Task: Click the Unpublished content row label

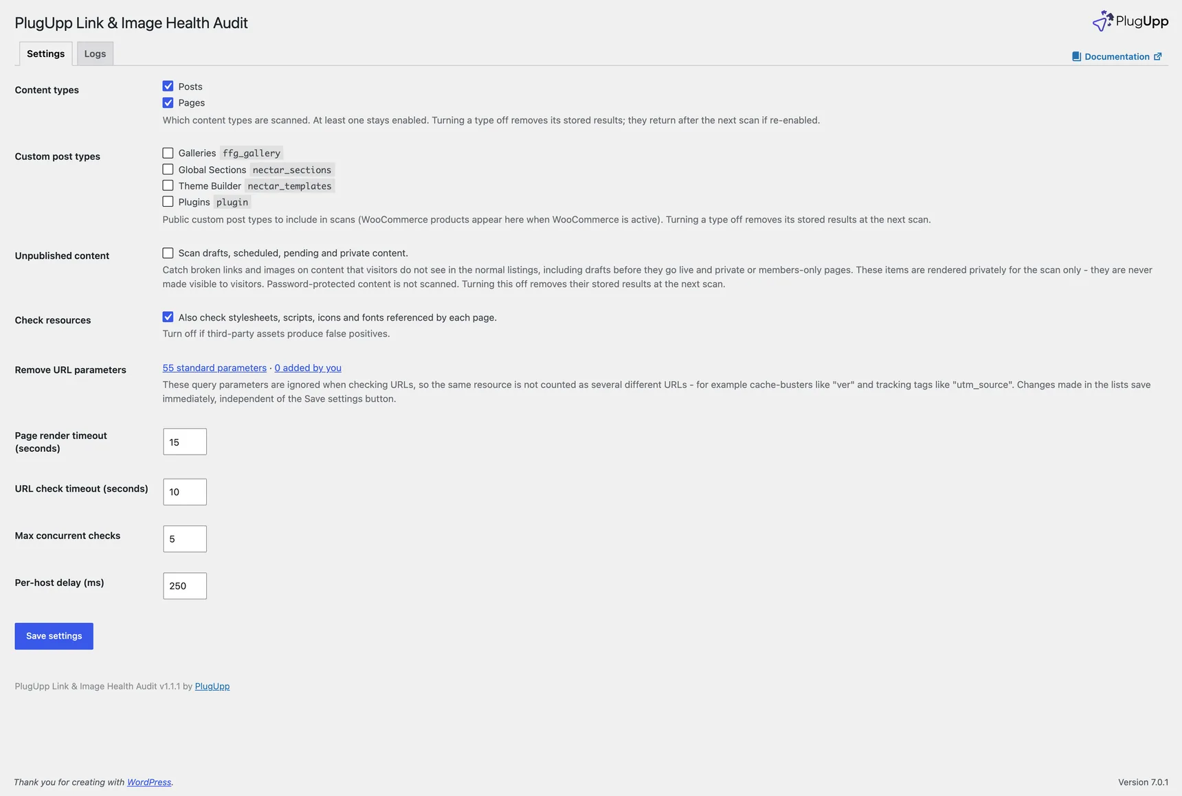Action: coord(62,255)
